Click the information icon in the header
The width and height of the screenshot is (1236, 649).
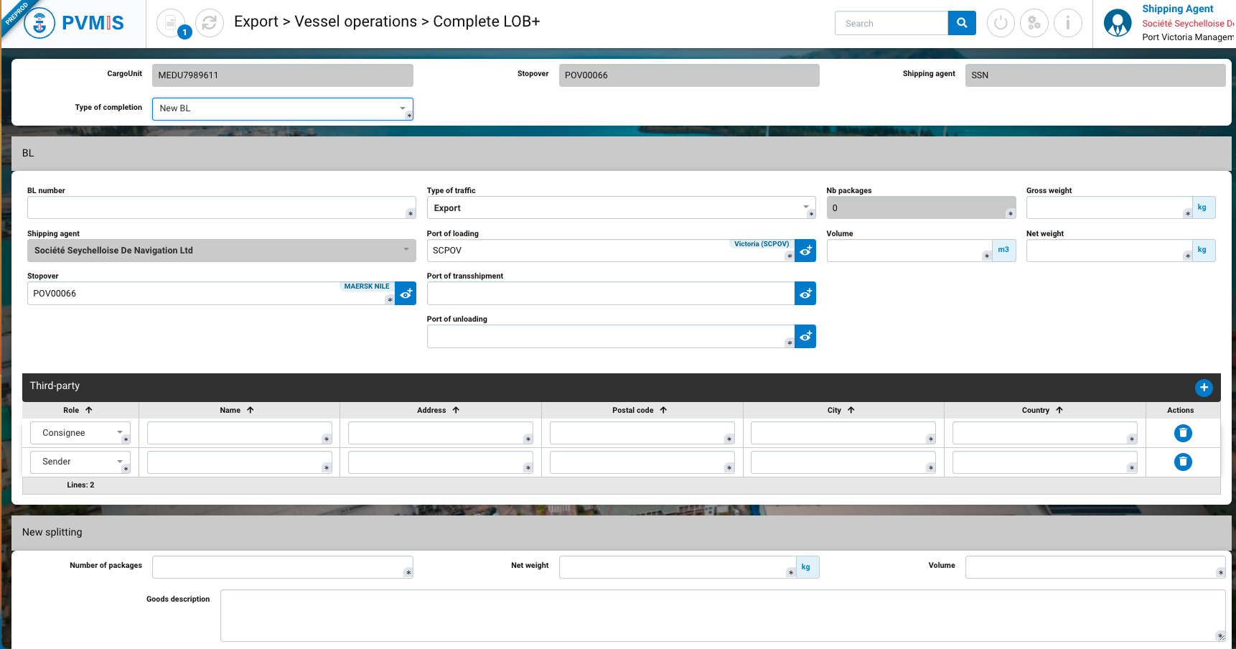tap(1067, 24)
